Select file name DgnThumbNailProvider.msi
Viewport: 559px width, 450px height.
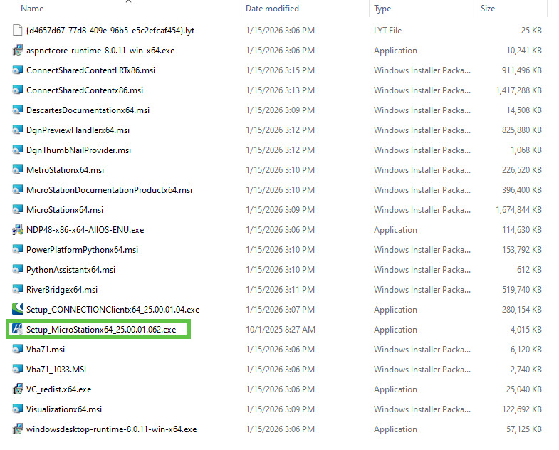pos(79,150)
